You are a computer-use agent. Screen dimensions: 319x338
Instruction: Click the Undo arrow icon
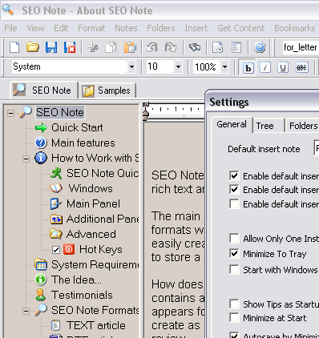(152, 47)
